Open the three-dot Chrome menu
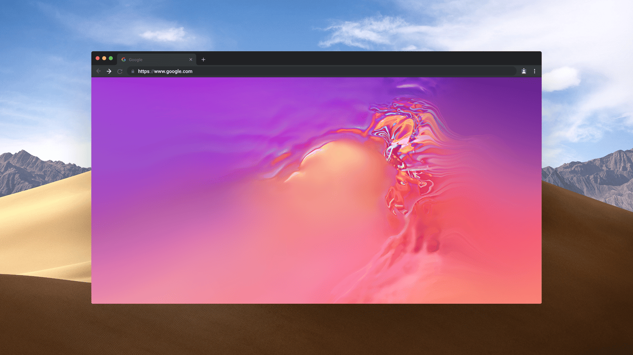Viewport: 633px width, 355px height. pos(535,71)
